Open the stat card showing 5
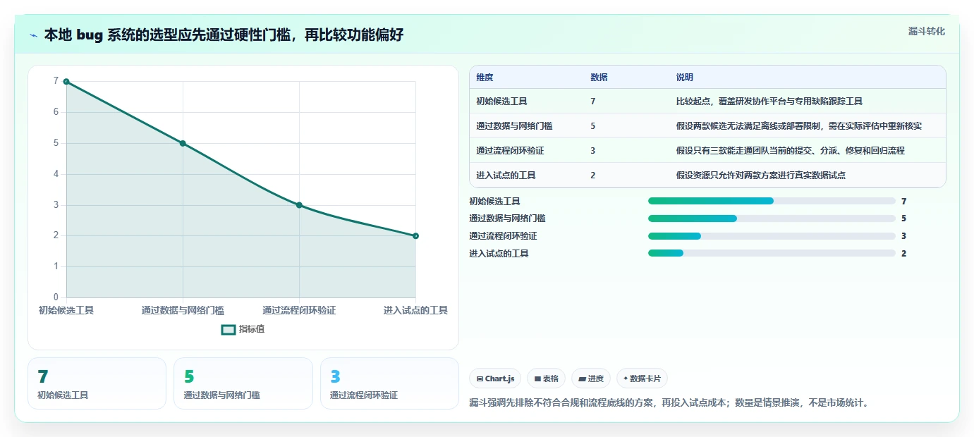This screenshot has width=974, height=437. pos(243,383)
